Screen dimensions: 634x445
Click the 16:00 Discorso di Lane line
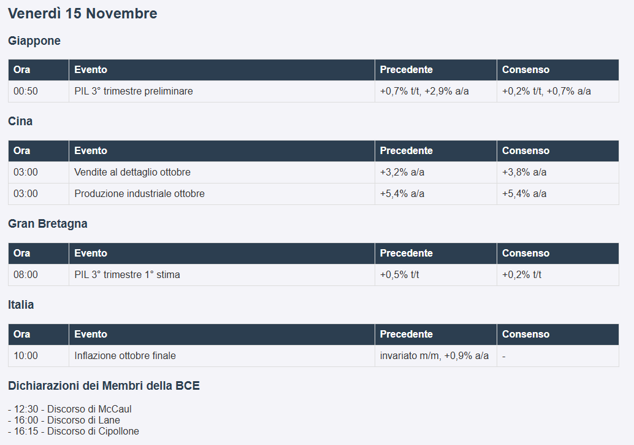64,420
